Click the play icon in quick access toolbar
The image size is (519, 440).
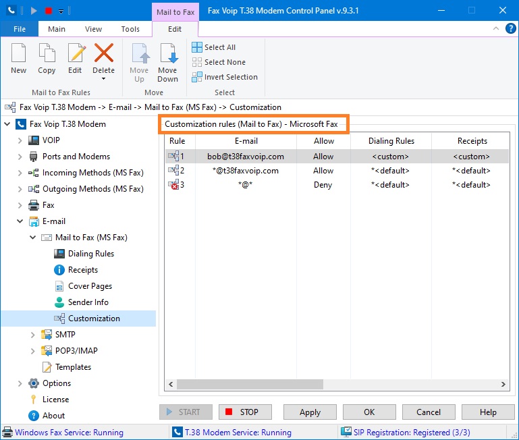tap(34, 11)
